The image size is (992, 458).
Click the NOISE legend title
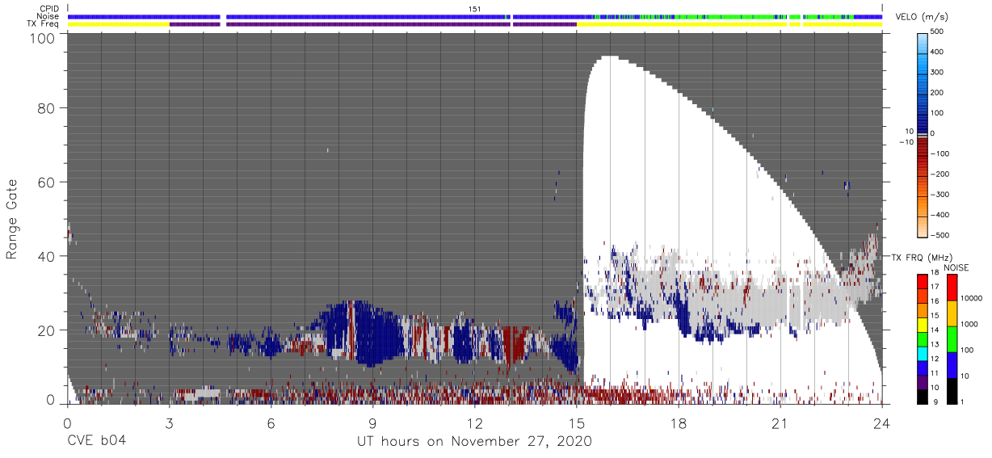click(956, 267)
